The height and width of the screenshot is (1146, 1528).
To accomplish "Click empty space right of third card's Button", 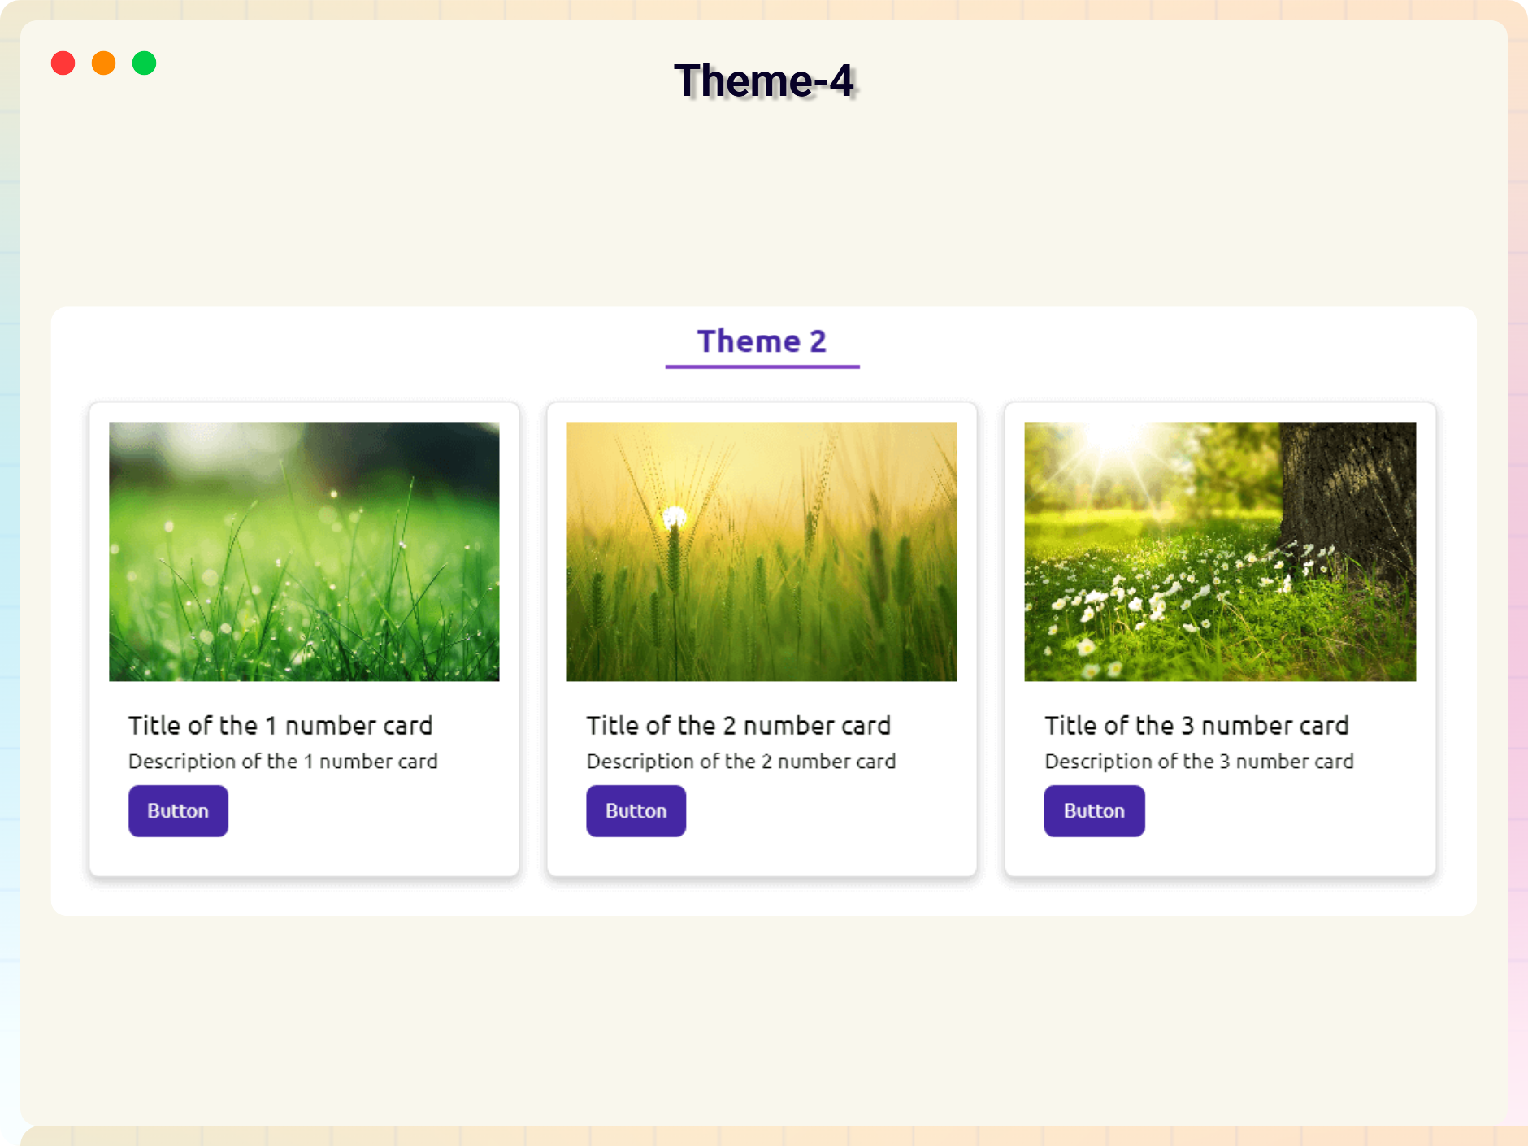I will tap(1284, 811).
